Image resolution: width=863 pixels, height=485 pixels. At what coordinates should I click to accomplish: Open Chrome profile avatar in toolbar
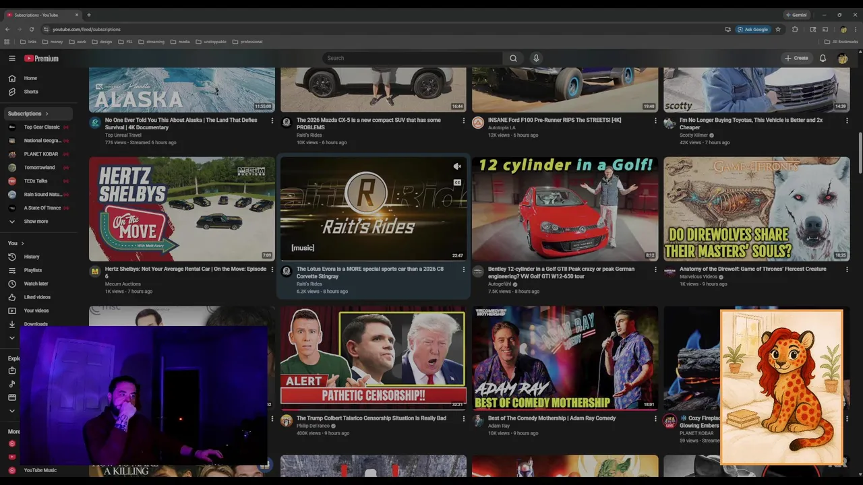843,29
